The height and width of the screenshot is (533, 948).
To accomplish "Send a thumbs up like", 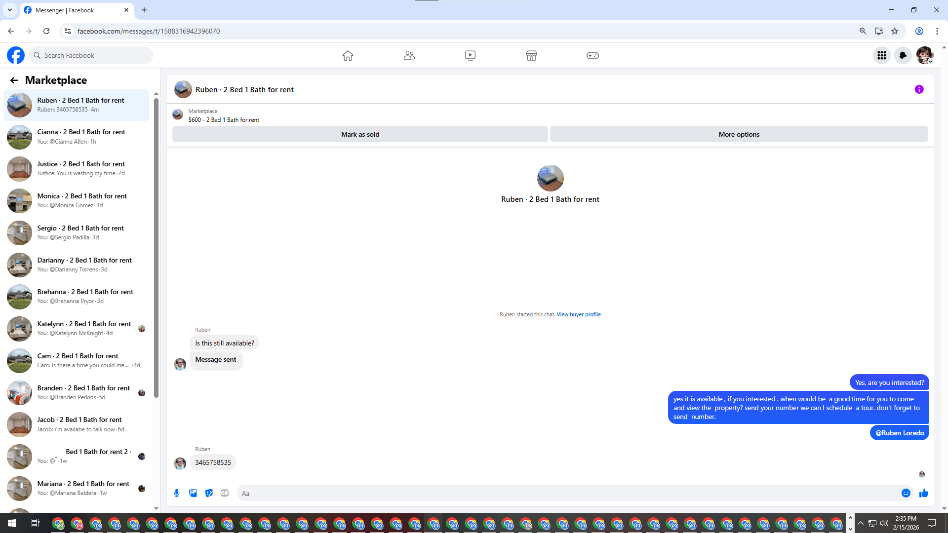I will pyautogui.click(x=923, y=493).
